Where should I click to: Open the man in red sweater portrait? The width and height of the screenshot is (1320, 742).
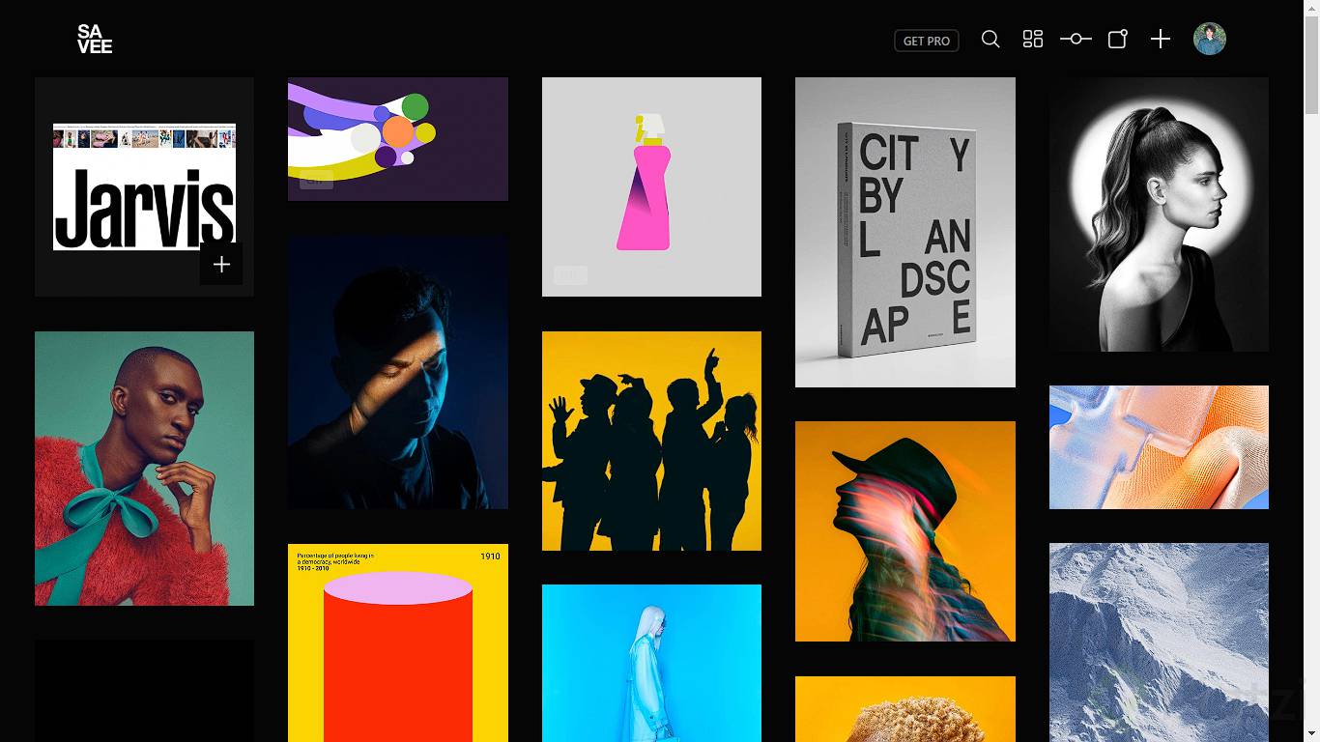(144, 469)
